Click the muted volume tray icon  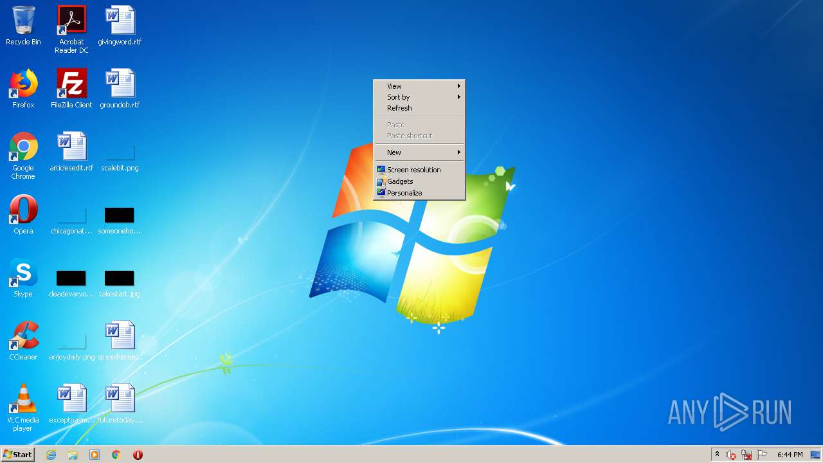pyautogui.click(x=731, y=455)
